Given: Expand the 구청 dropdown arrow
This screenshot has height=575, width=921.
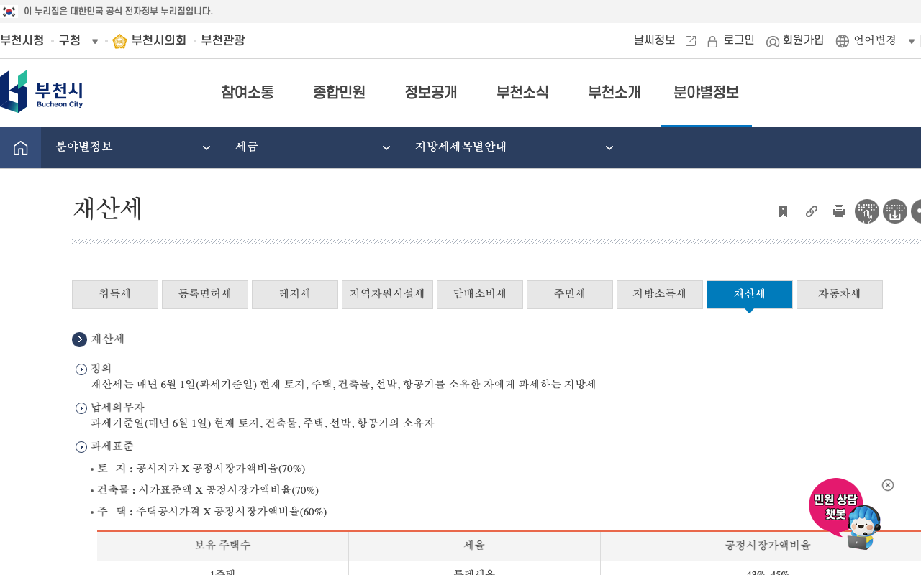Looking at the screenshot, I should coord(95,41).
